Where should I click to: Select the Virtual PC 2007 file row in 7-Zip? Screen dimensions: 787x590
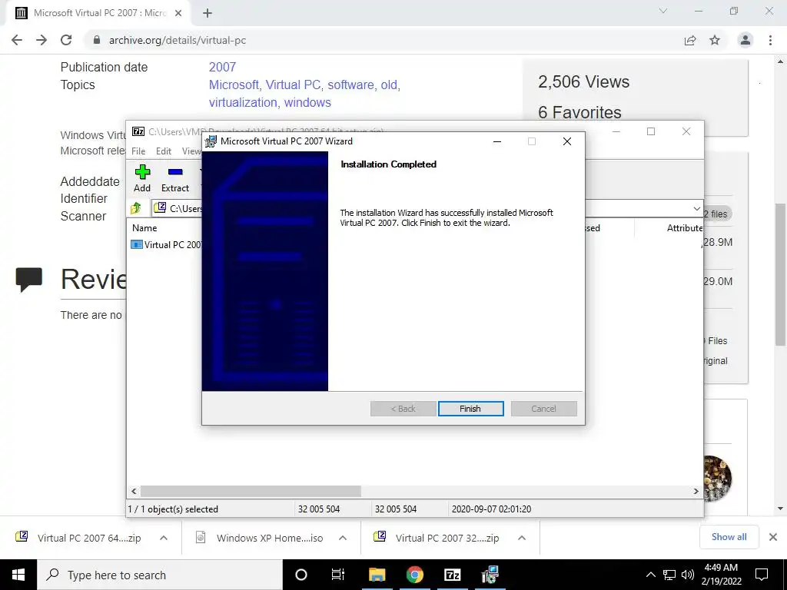click(166, 245)
